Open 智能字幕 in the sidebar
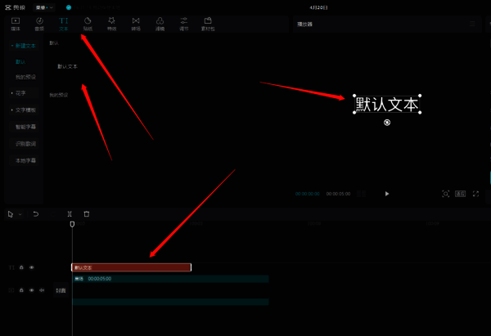 tap(25, 127)
